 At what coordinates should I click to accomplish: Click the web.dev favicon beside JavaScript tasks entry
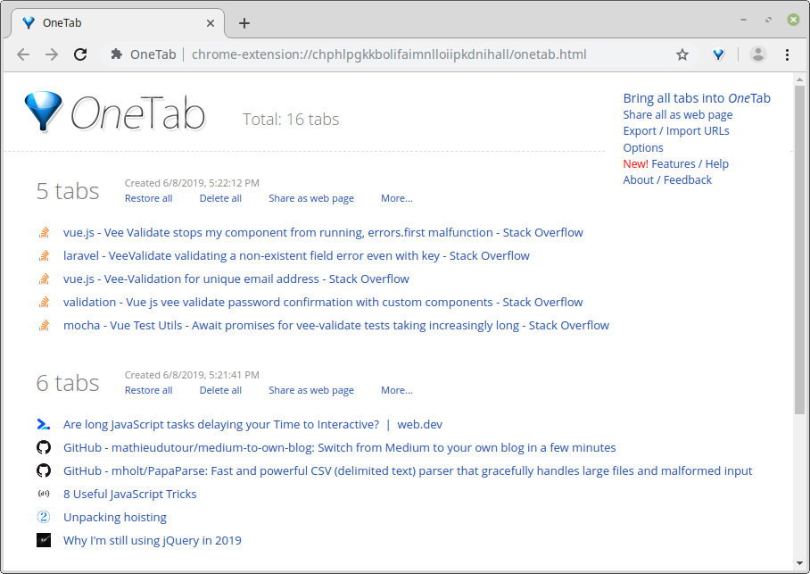[x=44, y=424]
